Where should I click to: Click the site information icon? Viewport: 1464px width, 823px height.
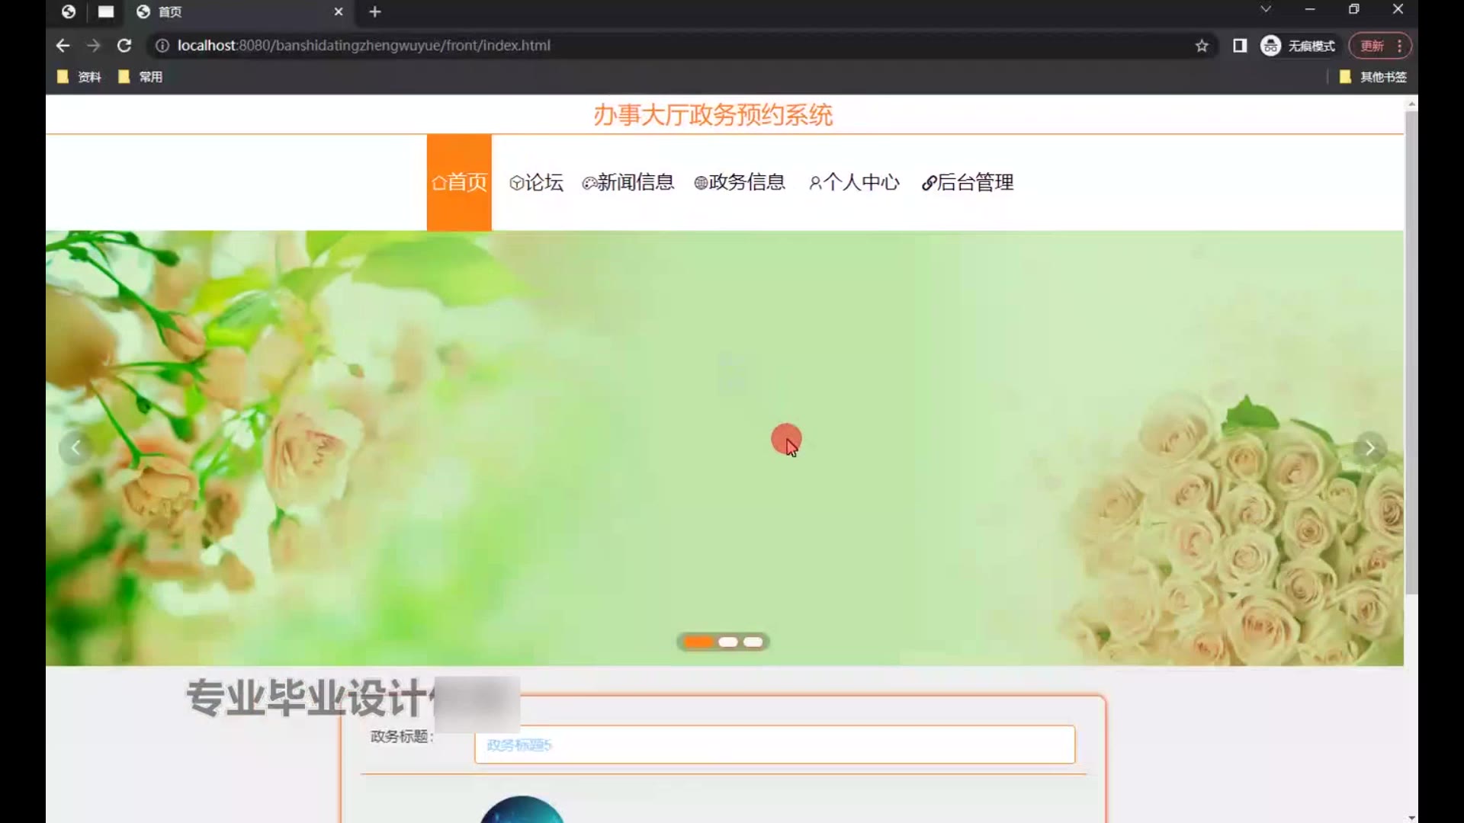click(162, 46)
